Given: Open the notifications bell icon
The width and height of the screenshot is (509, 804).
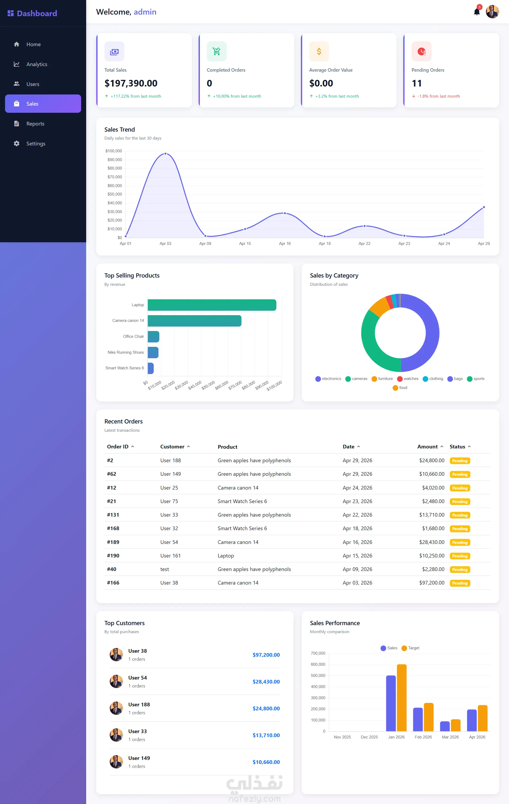Looking at the screenshot, I should click(477, 12).
